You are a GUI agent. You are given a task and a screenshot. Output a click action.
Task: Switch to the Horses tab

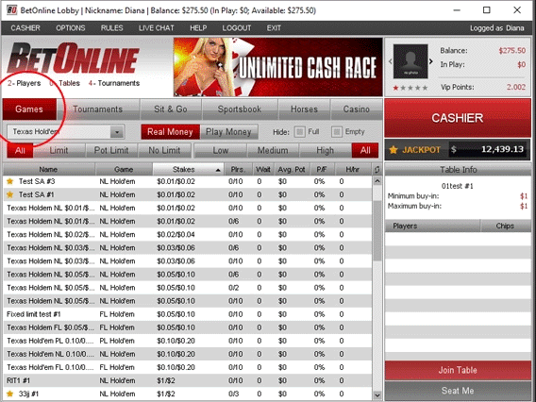click(304, 109)
